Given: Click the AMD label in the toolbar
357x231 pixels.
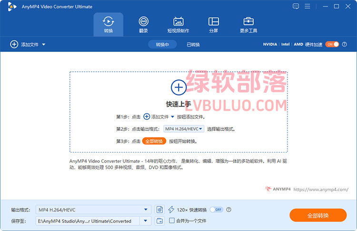Looking at the screenshot, I should pyautogui.click(x=298, y=44).
